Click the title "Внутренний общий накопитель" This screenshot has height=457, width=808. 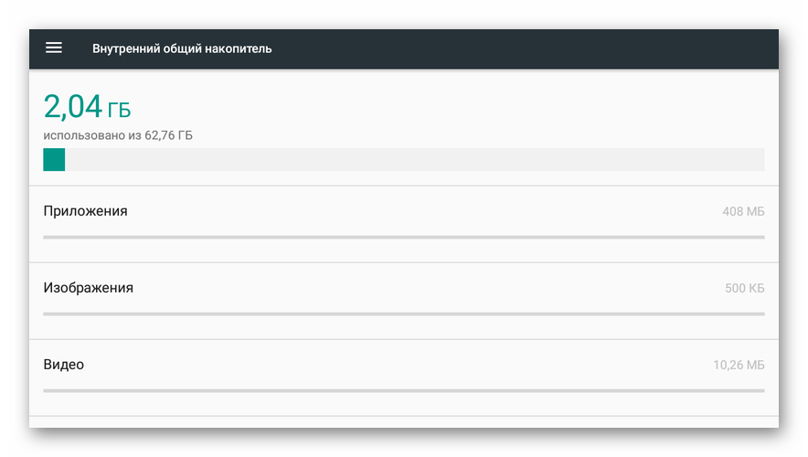tap(182, 48)
